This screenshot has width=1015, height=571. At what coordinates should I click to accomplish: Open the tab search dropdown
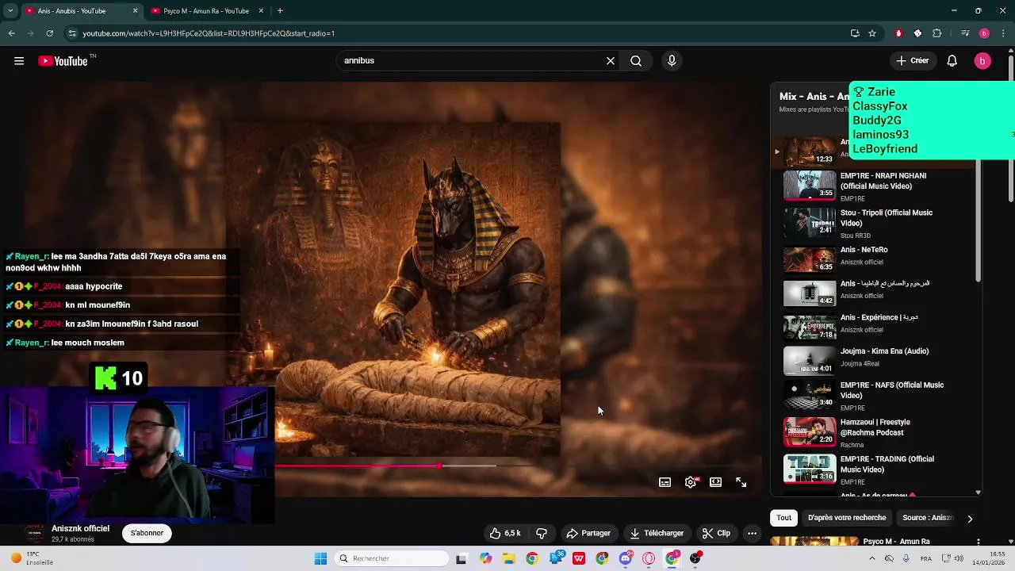click(10, 11)
